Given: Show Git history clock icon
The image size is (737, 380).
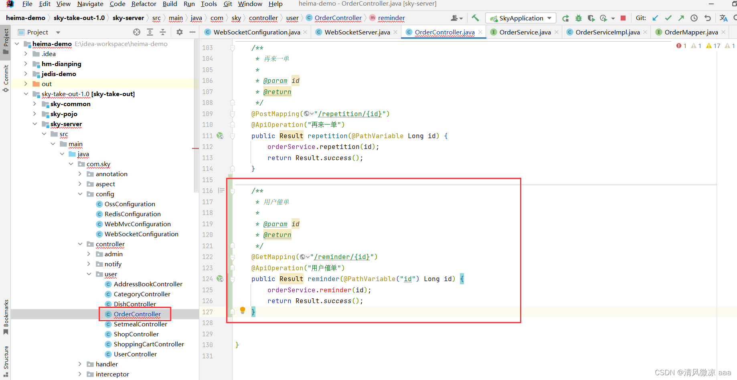Looking at the screenshot, I should coord(694,18).
